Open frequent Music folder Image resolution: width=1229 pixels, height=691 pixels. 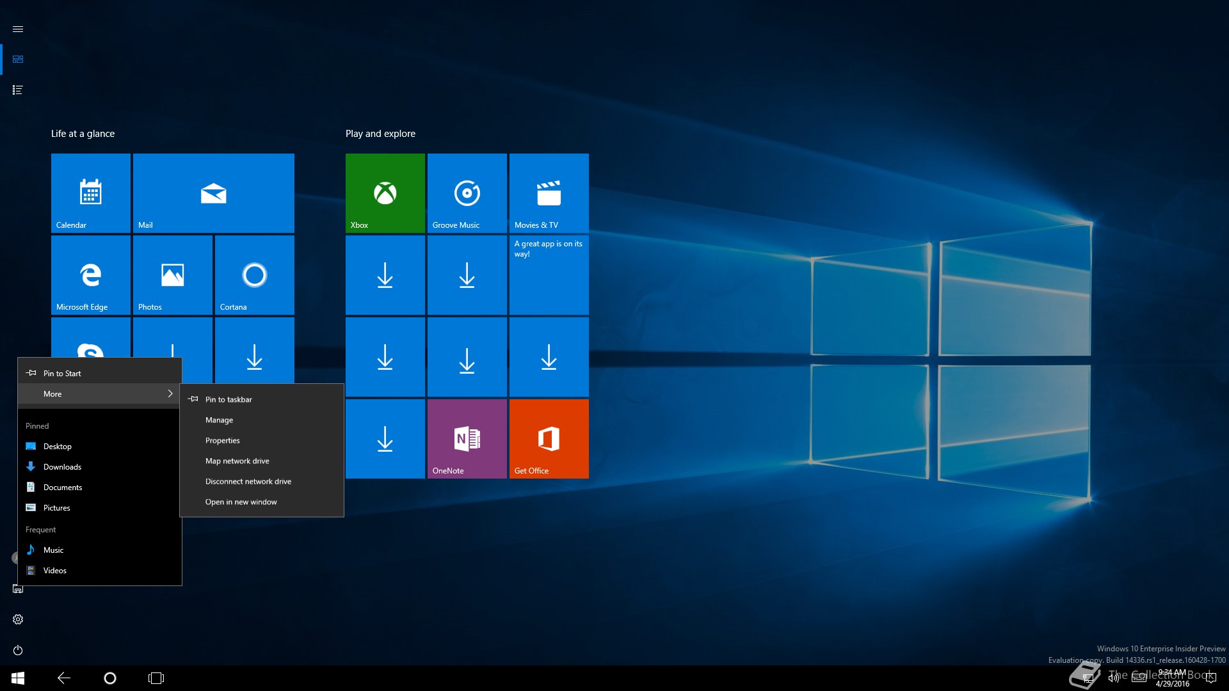click(100, 550)
